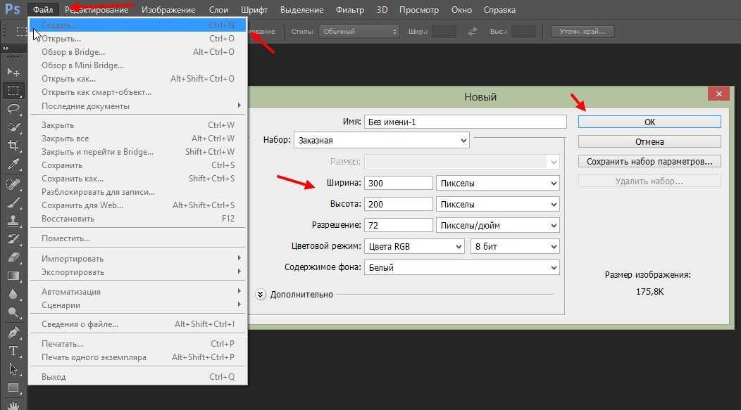Choose Поместить... in the File menu
The height and width of the screenshot is (410, 741).
click(x=137, y=238)
